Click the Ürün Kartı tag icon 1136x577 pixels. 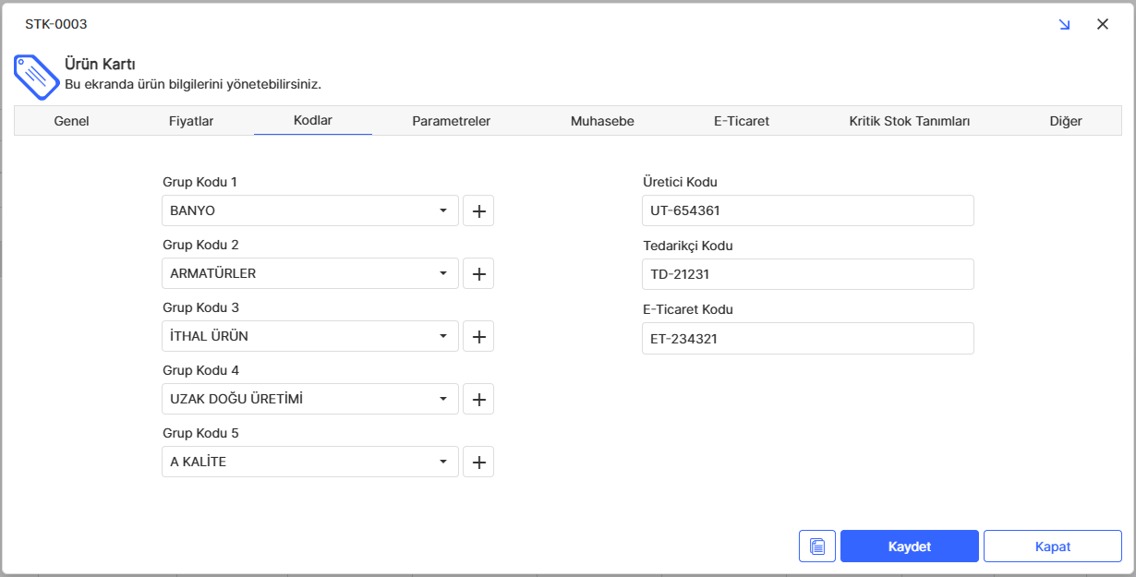[35, 77]
